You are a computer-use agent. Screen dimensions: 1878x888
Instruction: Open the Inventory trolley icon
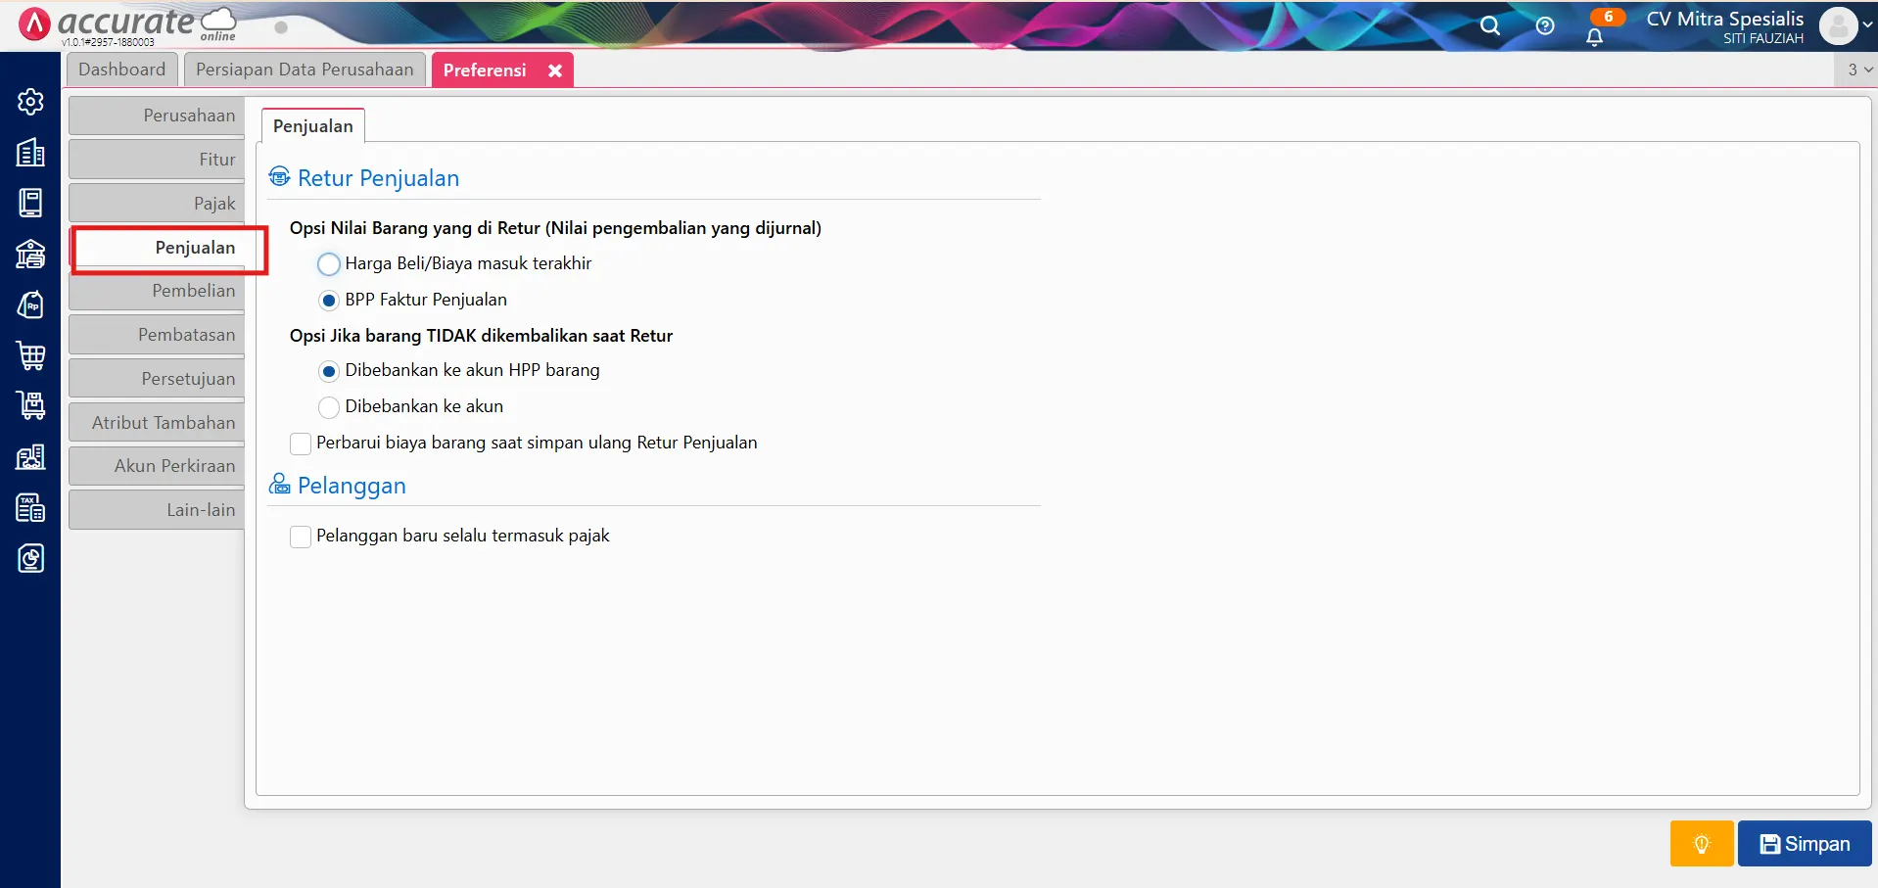coord(30,405)
